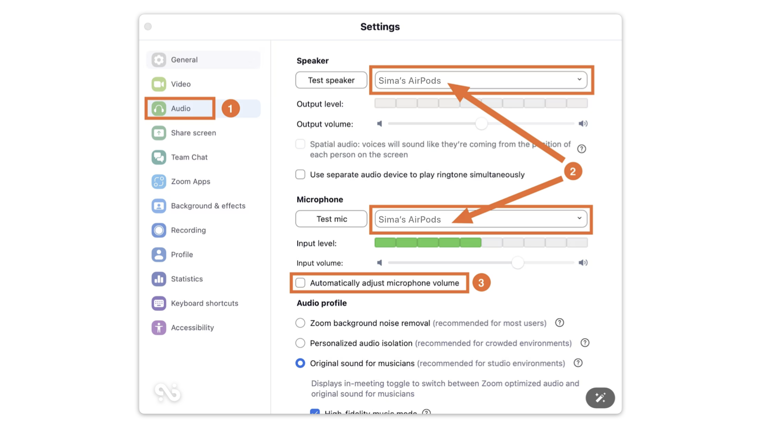Click the General gear icon
The width and height of the screenshot is (761, 428).
click(159, 60)
